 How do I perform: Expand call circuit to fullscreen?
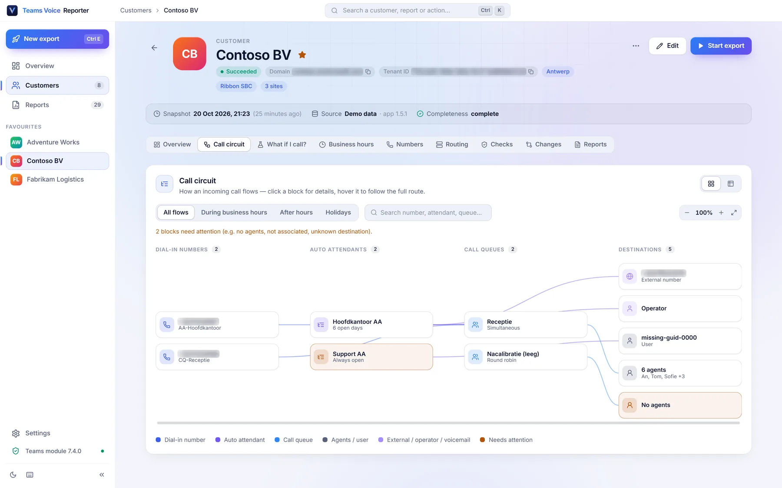click(734, 213)
